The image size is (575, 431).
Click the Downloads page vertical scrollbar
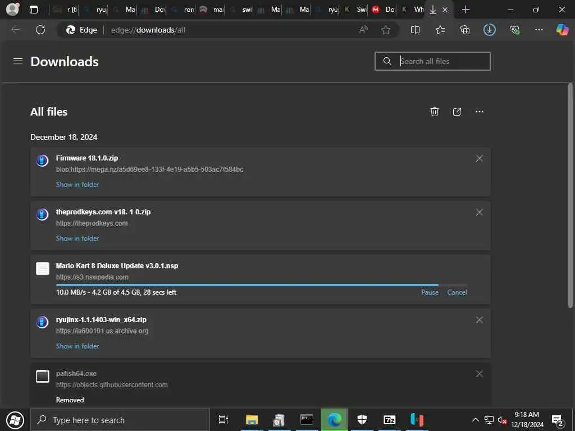[x=571, y=195]
